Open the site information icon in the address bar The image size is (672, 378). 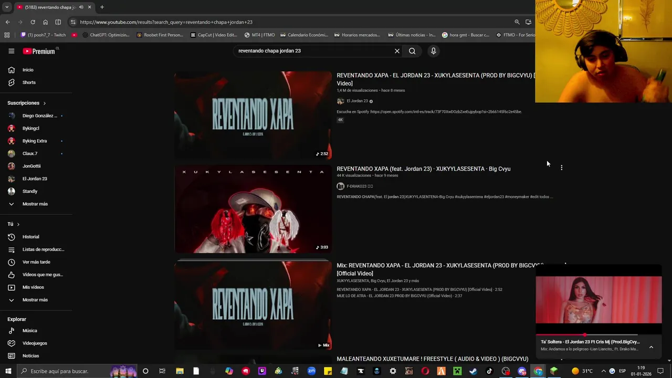tap(73, 22)
